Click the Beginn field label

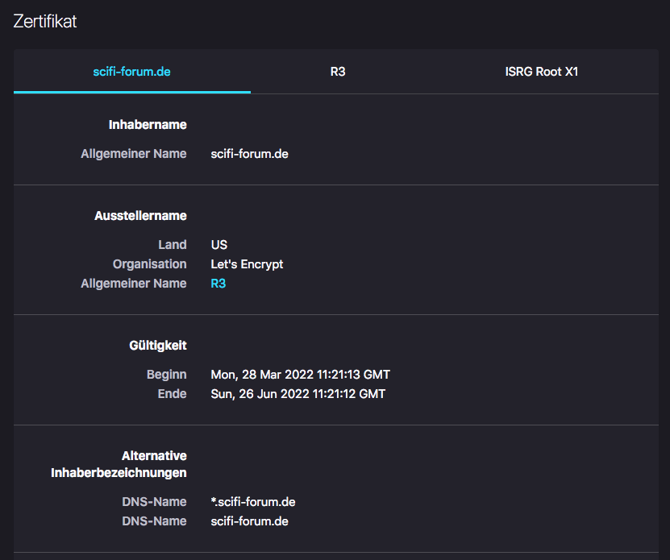click(x=166, y=375)
